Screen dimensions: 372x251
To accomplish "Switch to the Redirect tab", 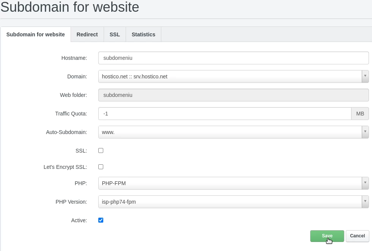I will pos(87,34).
